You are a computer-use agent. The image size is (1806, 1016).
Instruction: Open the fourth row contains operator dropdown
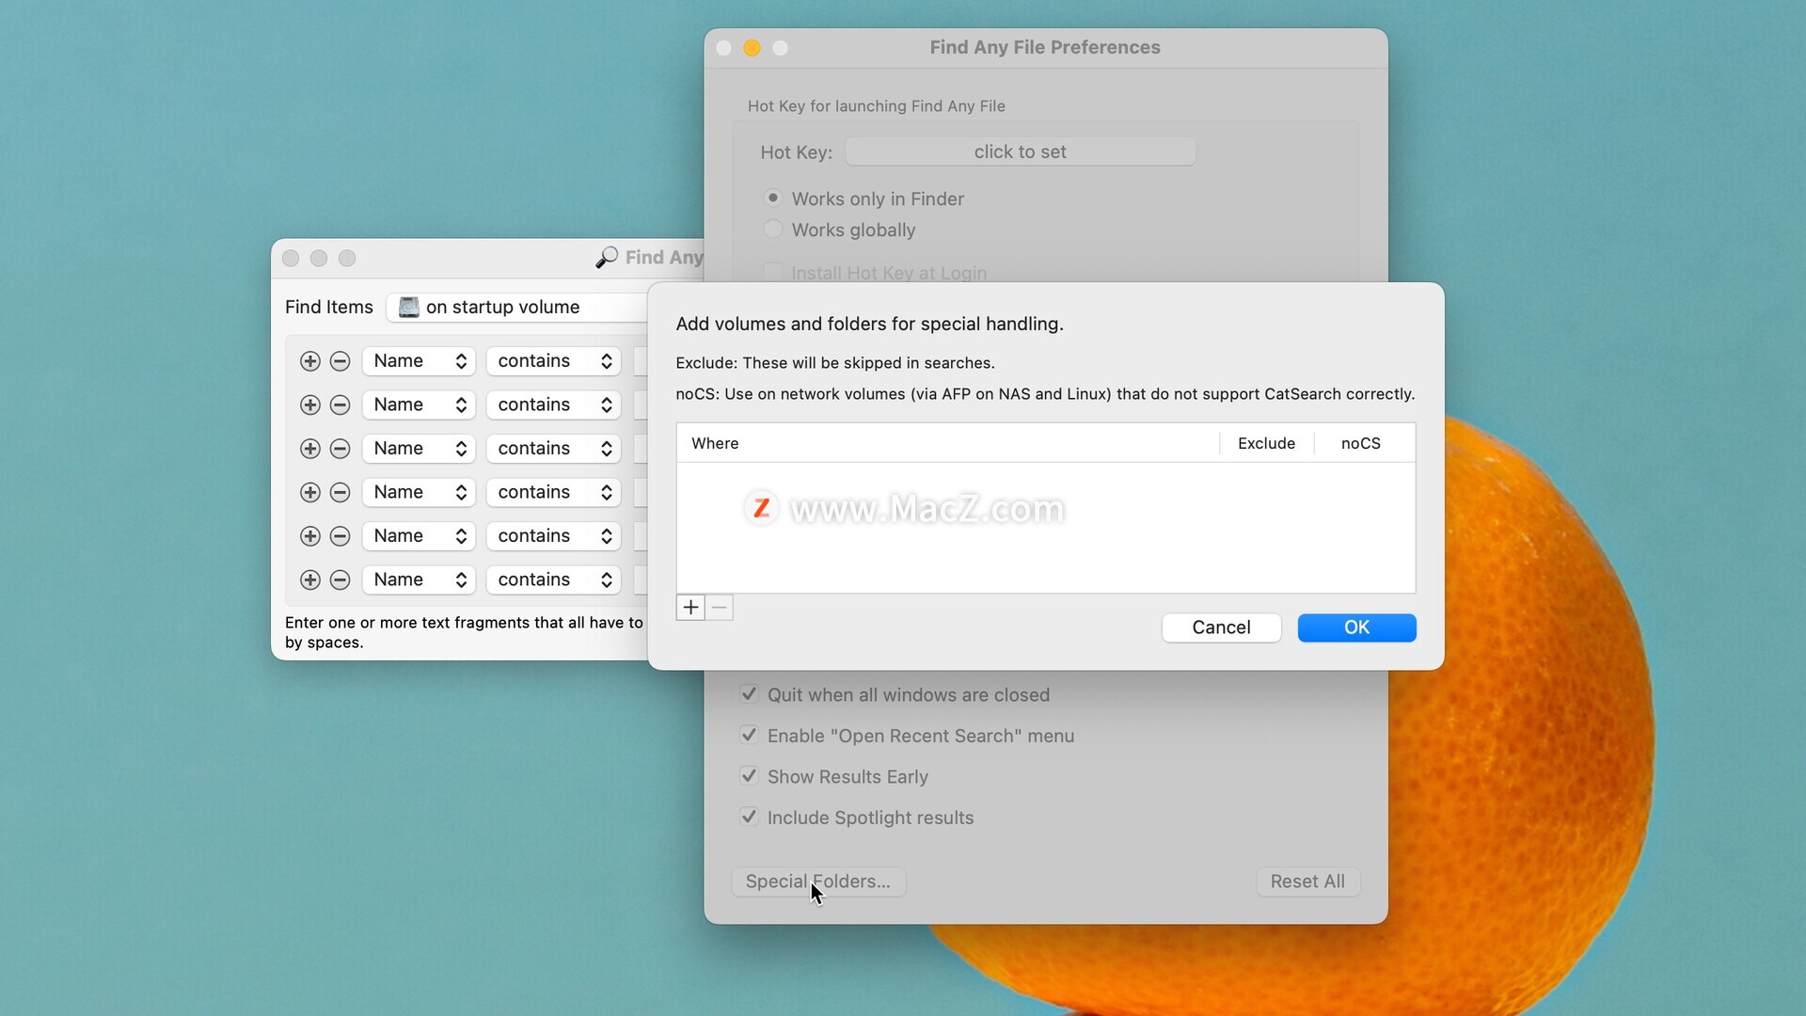[553, 492]
